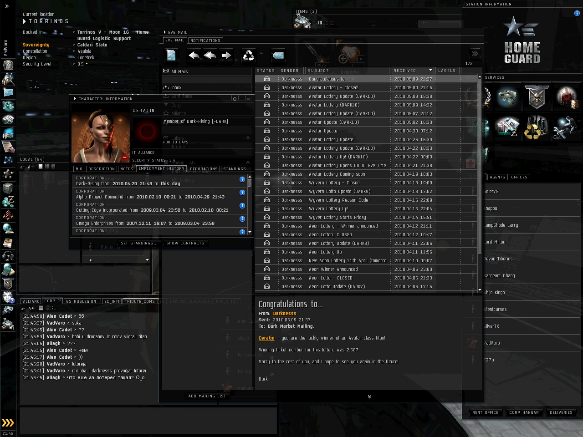
Task: Click the Station Information blue info icon
Action: [x=577, y=13]
